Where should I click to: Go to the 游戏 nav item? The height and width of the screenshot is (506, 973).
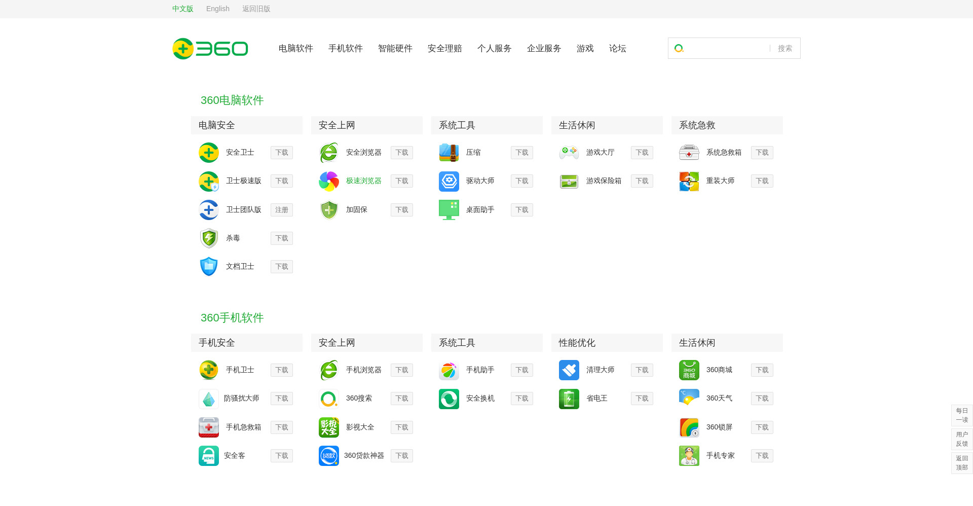(585, 48)
